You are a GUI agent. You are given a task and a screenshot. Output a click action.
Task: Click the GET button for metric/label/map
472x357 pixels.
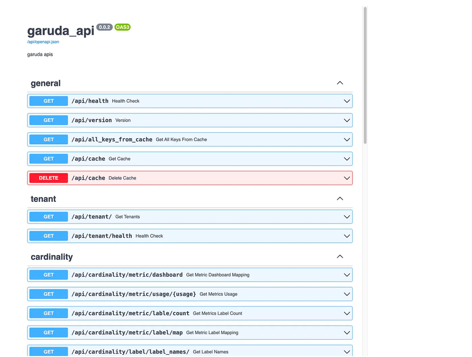coord(49,332)
